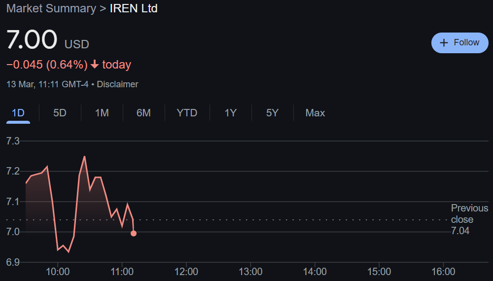Click the −0.045 (0.64%) today change
The width and height of the screenshot is (493, 281).
[69, 65]
